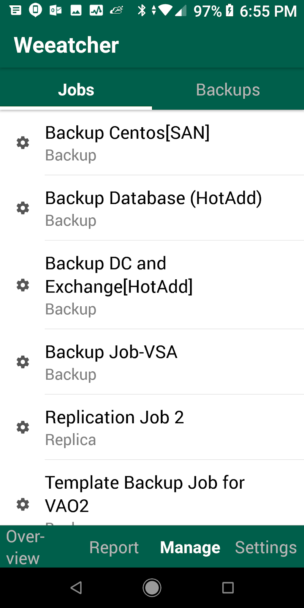
Task: Click gear icon beside Backup Centos[SAN]
Action: pyautogui.click(x=23, y=143)
